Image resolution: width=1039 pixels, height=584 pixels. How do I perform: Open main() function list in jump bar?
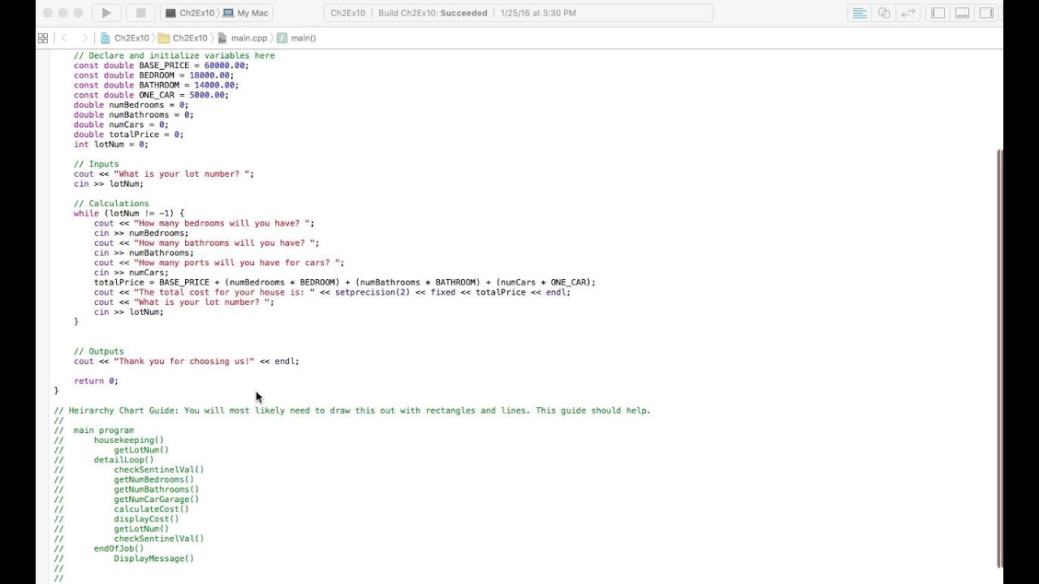pos(297,38)
